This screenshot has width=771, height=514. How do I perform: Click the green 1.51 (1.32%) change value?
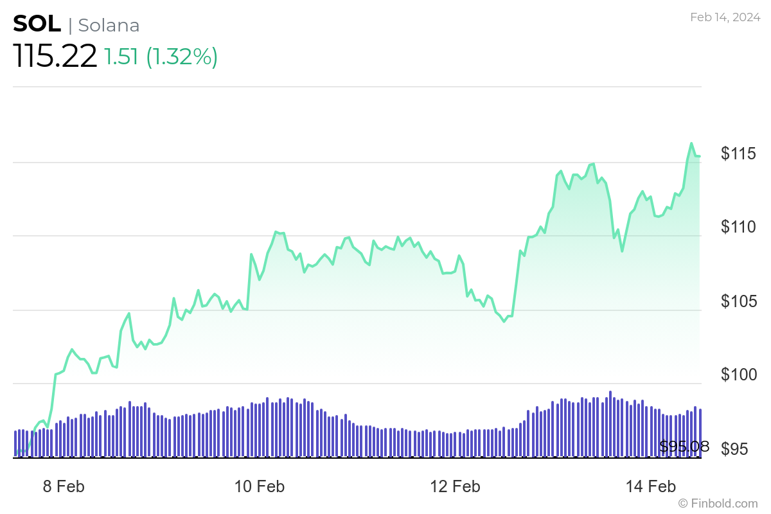point(161,57)
